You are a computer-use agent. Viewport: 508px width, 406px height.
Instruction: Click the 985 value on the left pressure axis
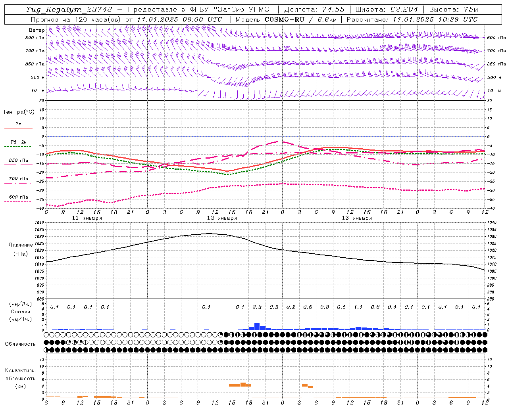[x=40, y=299]
